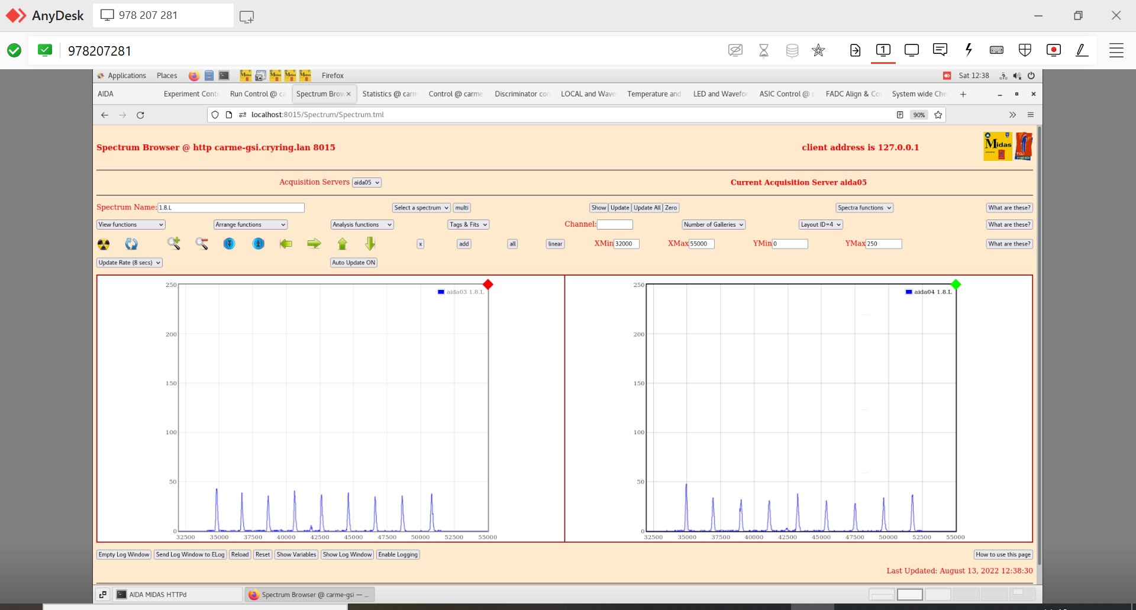Expand View functions dropdown
Viewport: 1136px width, 610px height.
(131, 225)
